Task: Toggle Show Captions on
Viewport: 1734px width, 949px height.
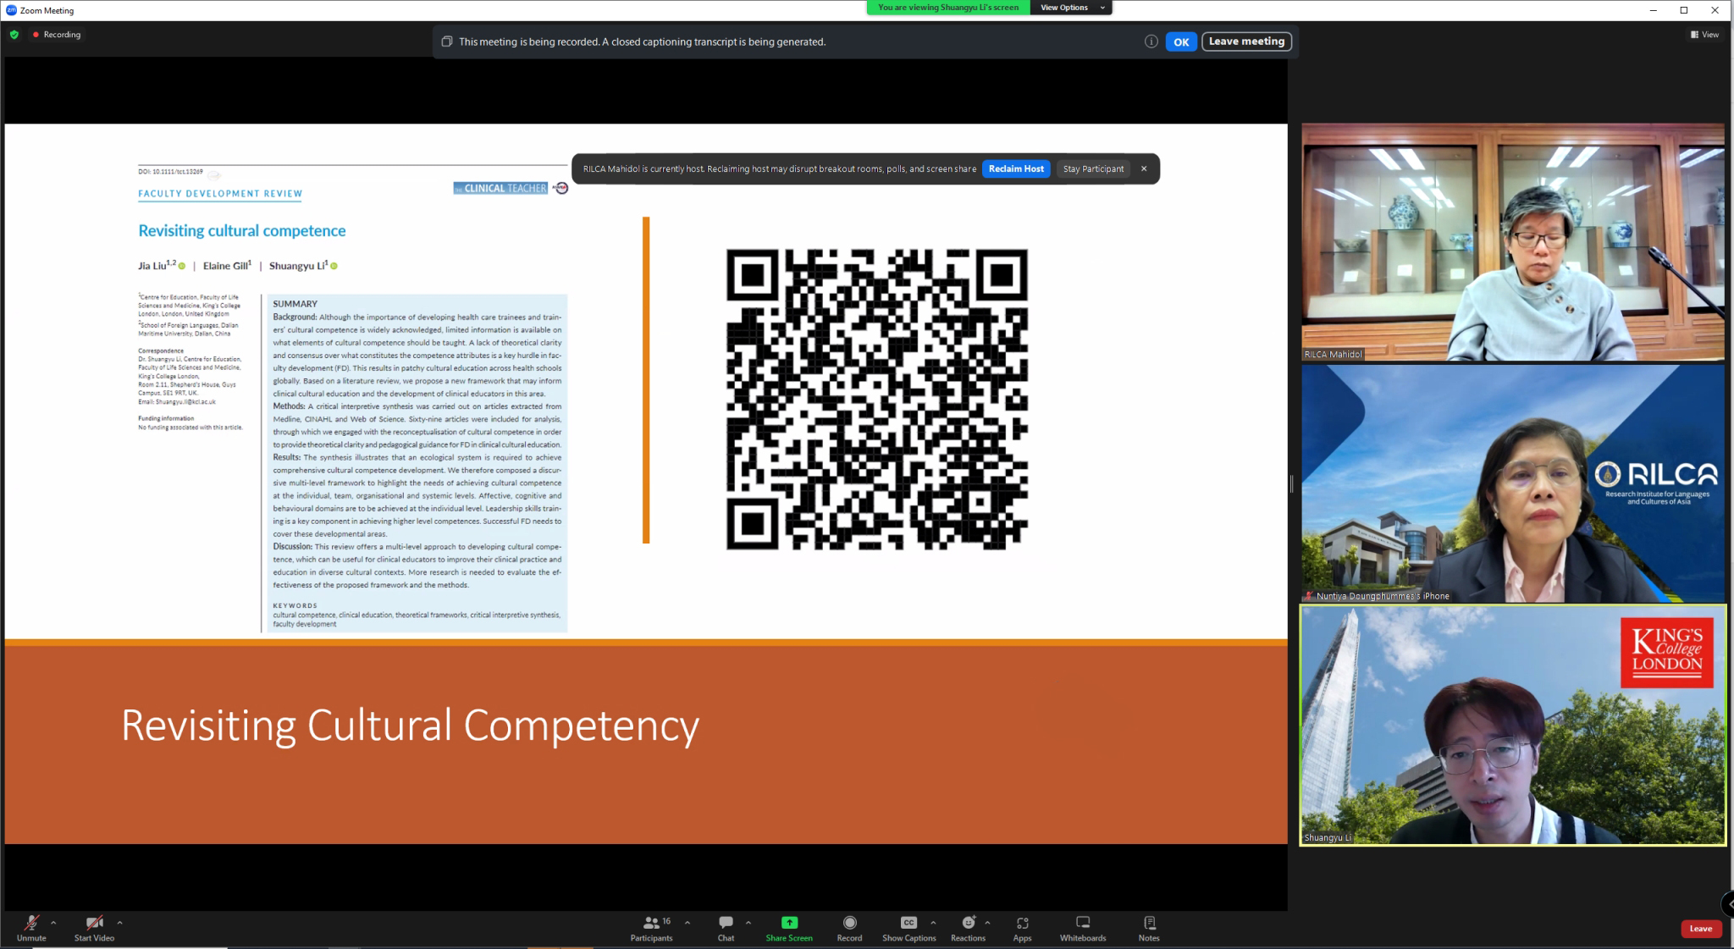Action: (908, 923)
